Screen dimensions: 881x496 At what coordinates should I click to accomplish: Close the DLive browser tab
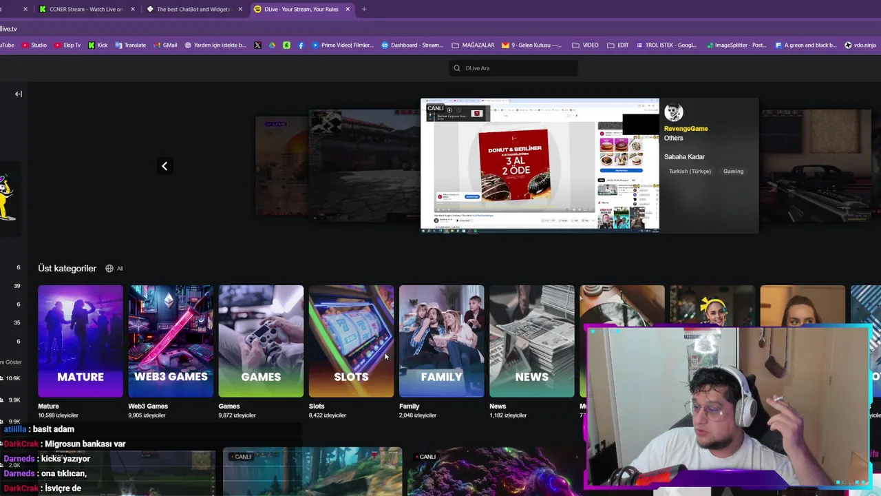point(348,9)
